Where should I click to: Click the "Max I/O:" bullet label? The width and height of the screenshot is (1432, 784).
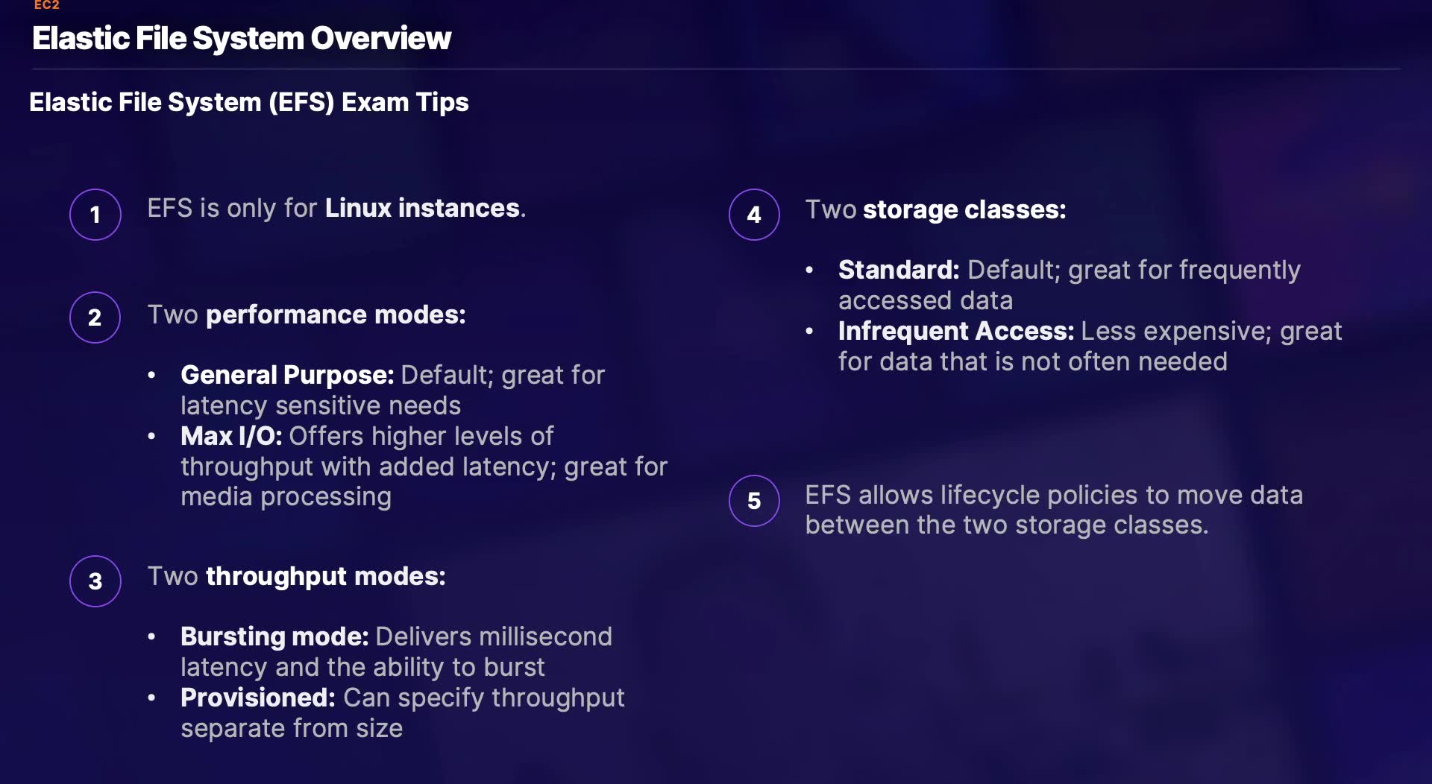coord(231,436)
